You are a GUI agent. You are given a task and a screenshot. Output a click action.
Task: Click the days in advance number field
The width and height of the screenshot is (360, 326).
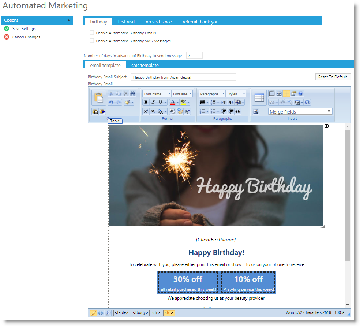pyautogui.click(x=194, y=55)
